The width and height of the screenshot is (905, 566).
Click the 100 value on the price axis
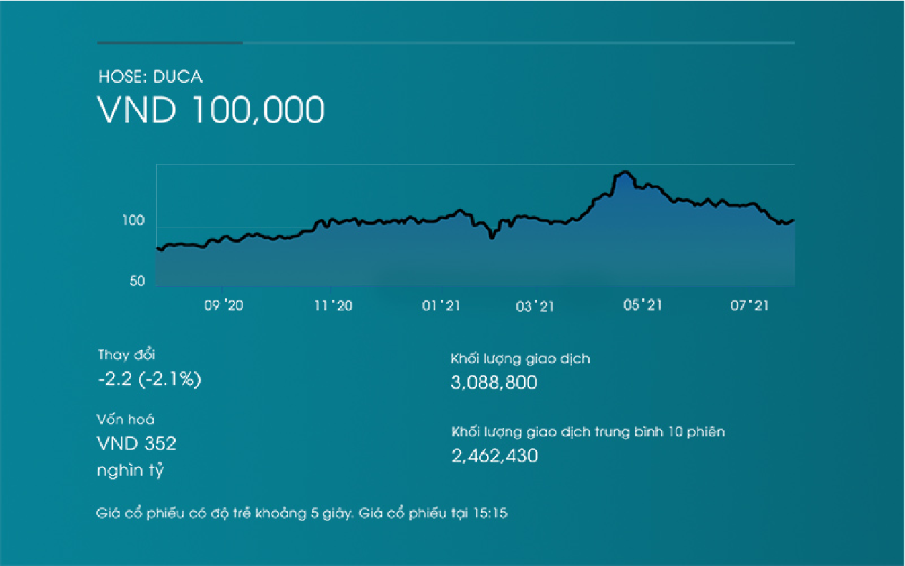point(135,220)
